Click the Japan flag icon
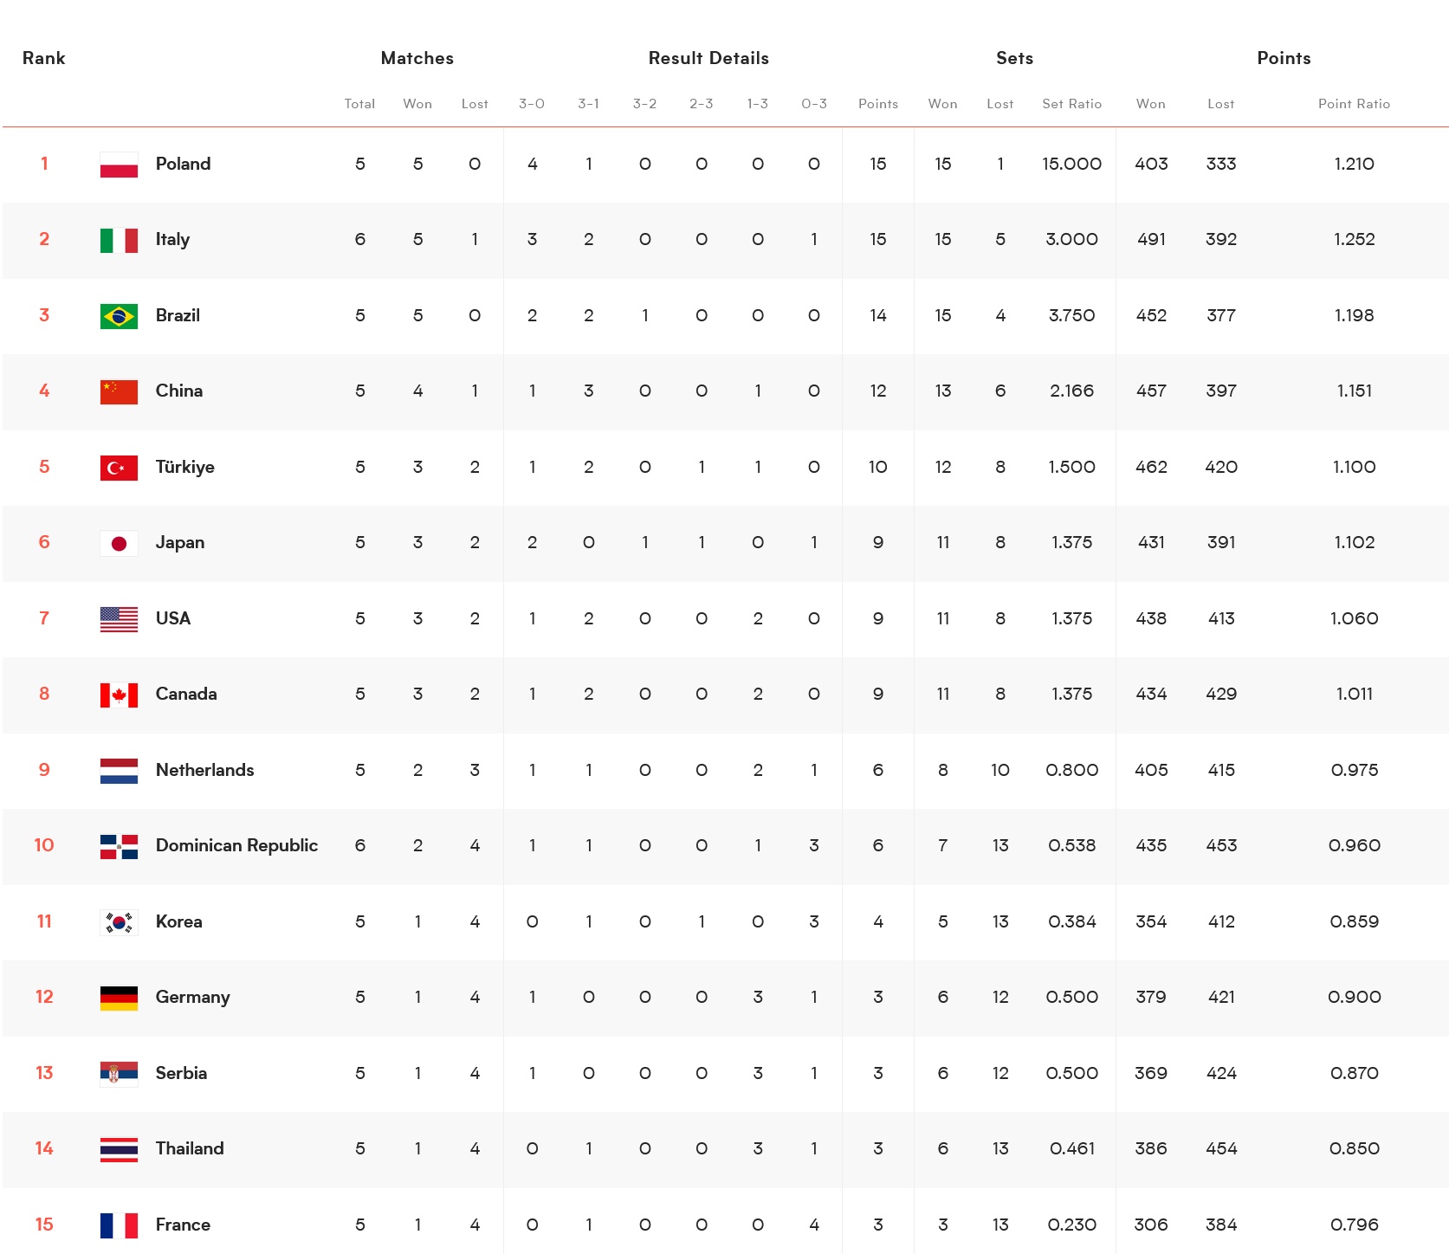 [119, 543]
